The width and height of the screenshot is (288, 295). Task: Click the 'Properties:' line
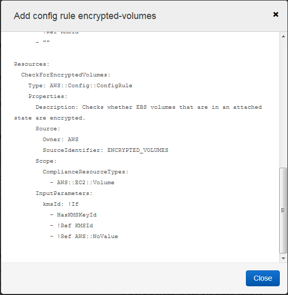[x=48, y=96]
